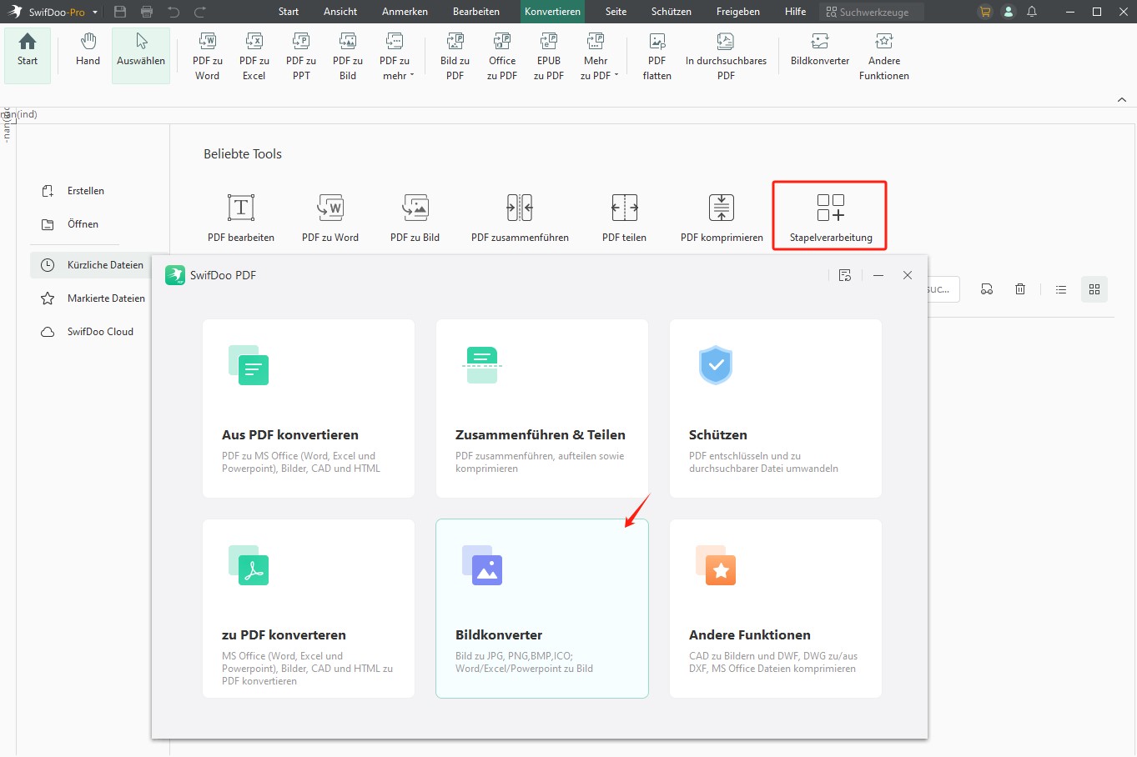Switch to the Anmerken tab

[405, 12]
